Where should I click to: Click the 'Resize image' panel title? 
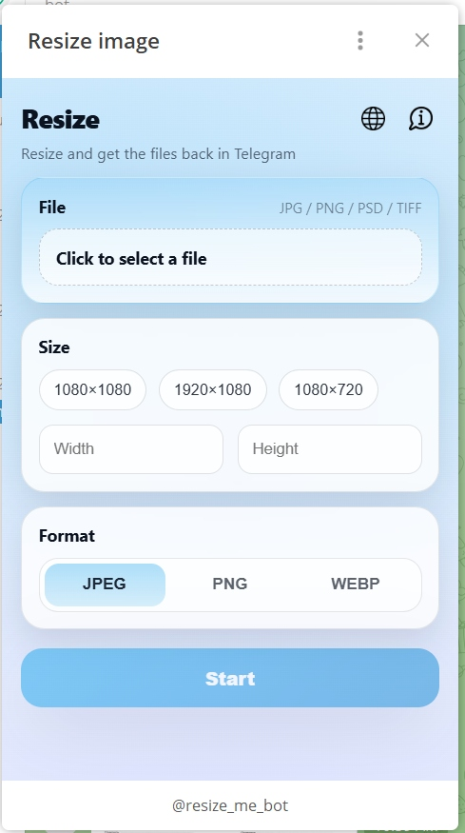pyautogui.click(x=93, y=41)
